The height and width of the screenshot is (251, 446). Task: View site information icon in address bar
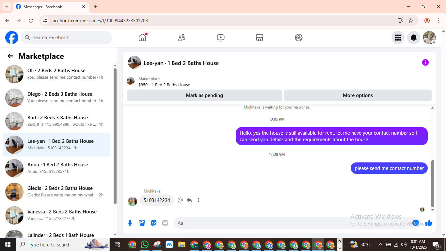coord(45,21)
